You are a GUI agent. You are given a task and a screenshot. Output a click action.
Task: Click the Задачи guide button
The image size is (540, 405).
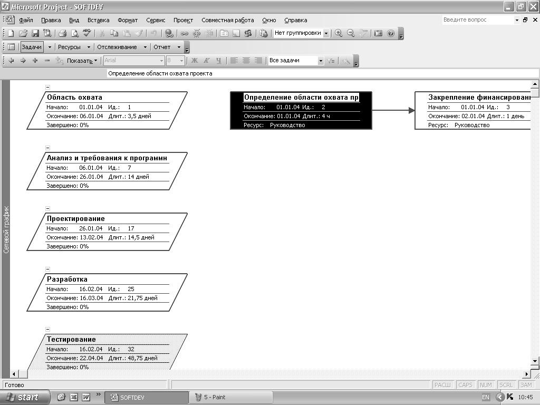point(32,47)
